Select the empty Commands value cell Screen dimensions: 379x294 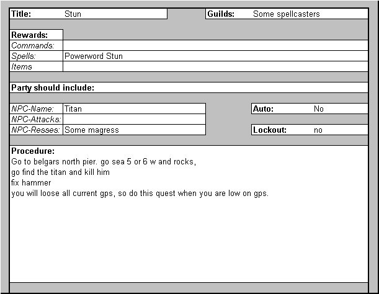pyautogui.click(x=215, y=45)
